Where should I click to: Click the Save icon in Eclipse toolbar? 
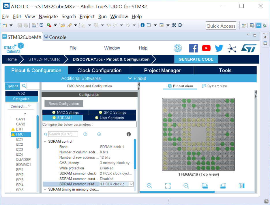click(x=19, y=25)
